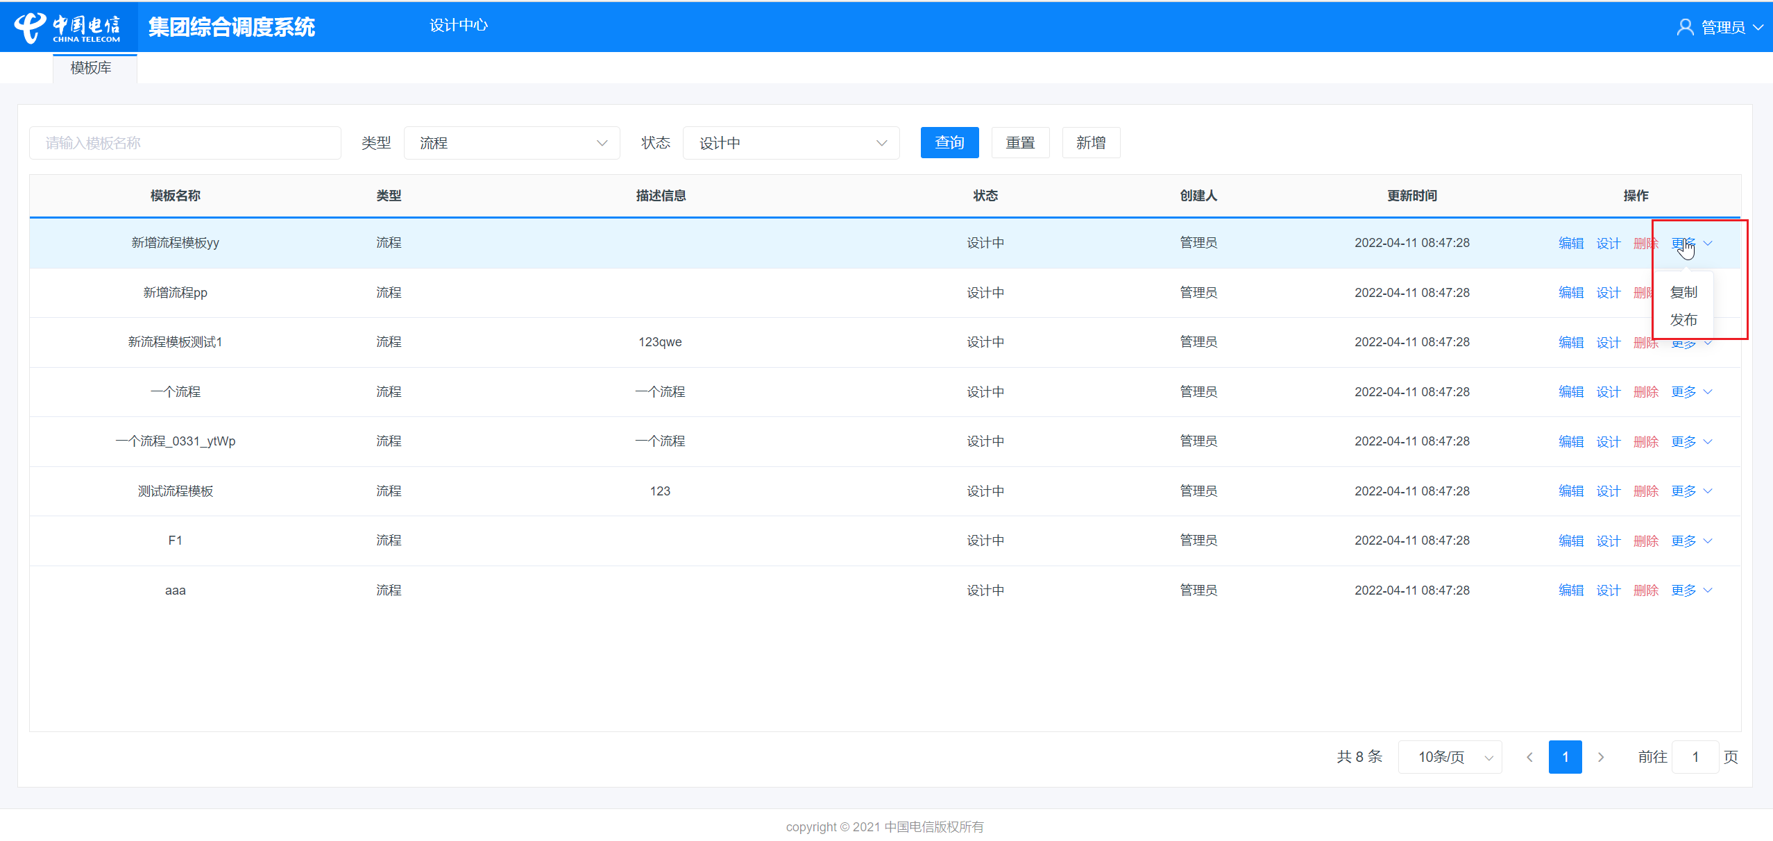Expand 更多 chevron in the F1 row
The width and height of the screenshot is (1773, 841).
(1708, 541)
